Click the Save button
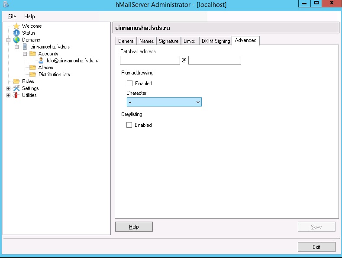 (316, 227)
